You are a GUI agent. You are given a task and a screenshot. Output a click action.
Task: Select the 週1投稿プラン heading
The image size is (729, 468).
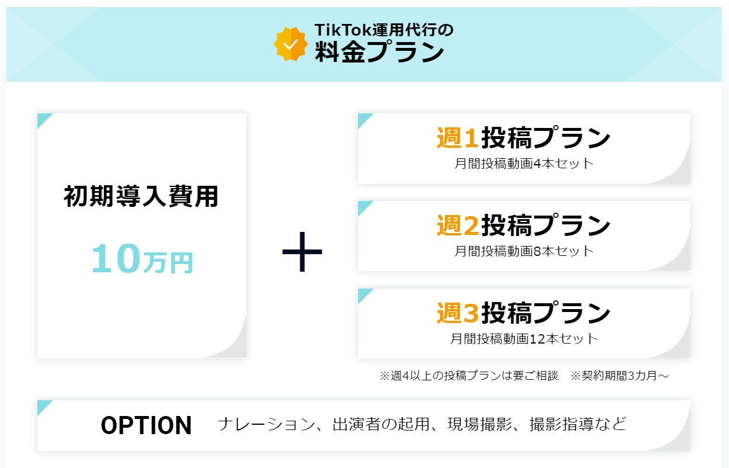(523, 138)
